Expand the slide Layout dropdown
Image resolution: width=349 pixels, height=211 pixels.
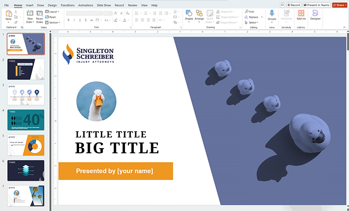point(53,11)
